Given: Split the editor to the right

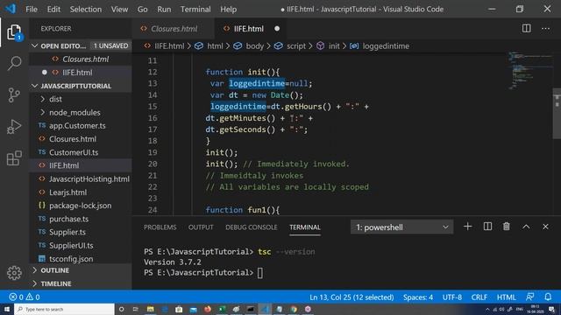Looking at the screenshot, I should tap(526, 29).
